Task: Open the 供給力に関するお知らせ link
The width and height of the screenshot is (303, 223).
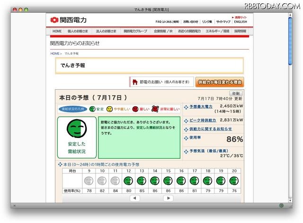Action: [x=211, y=129]
